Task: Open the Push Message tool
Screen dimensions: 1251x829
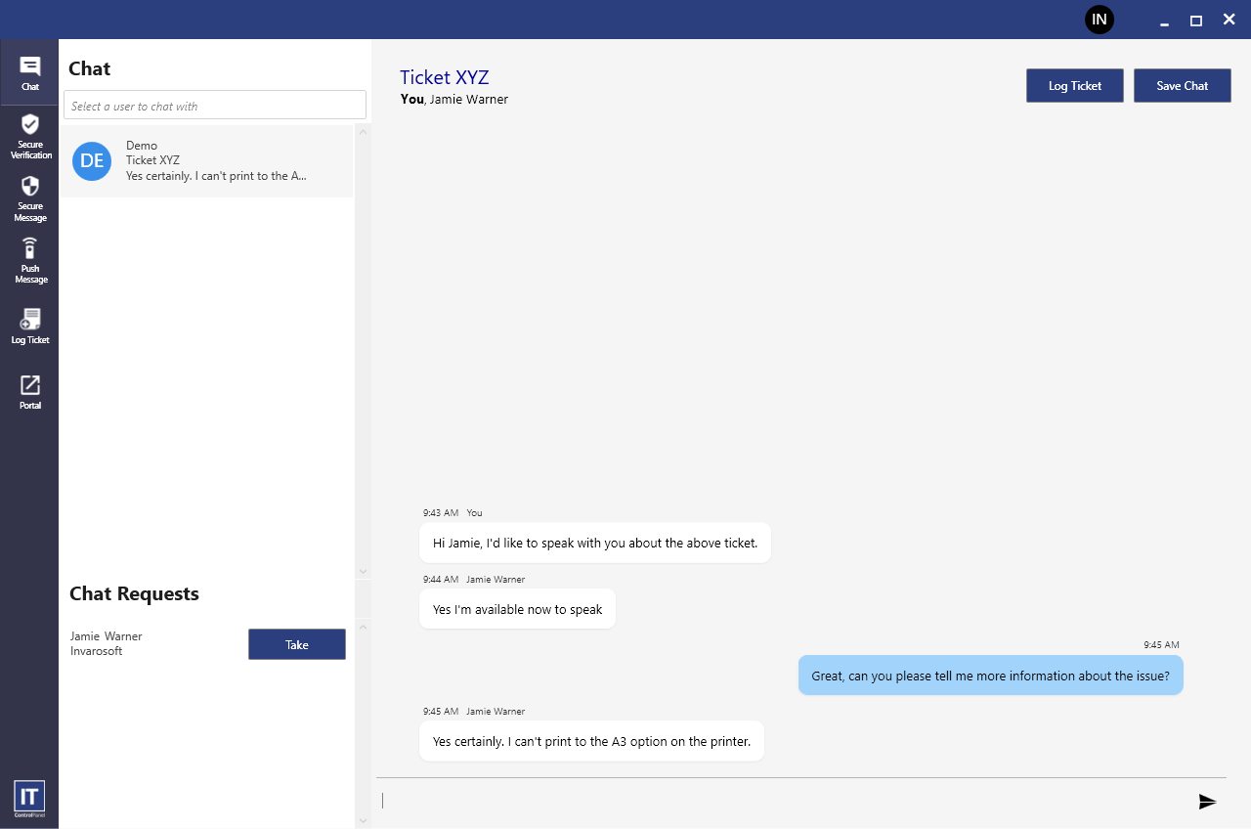Action: [x=30, y=259]
